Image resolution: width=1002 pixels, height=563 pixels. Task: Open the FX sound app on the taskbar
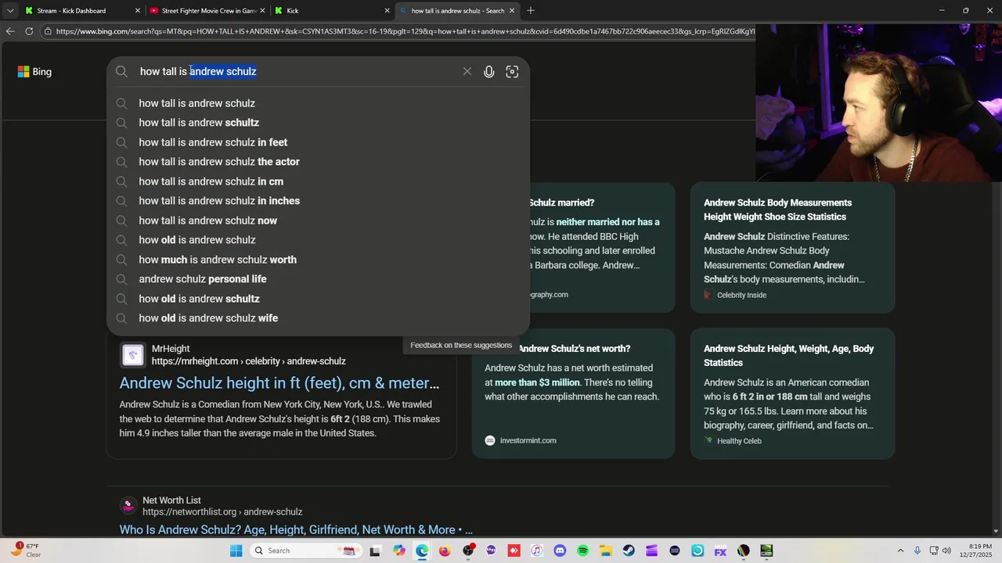click(720, 550)
